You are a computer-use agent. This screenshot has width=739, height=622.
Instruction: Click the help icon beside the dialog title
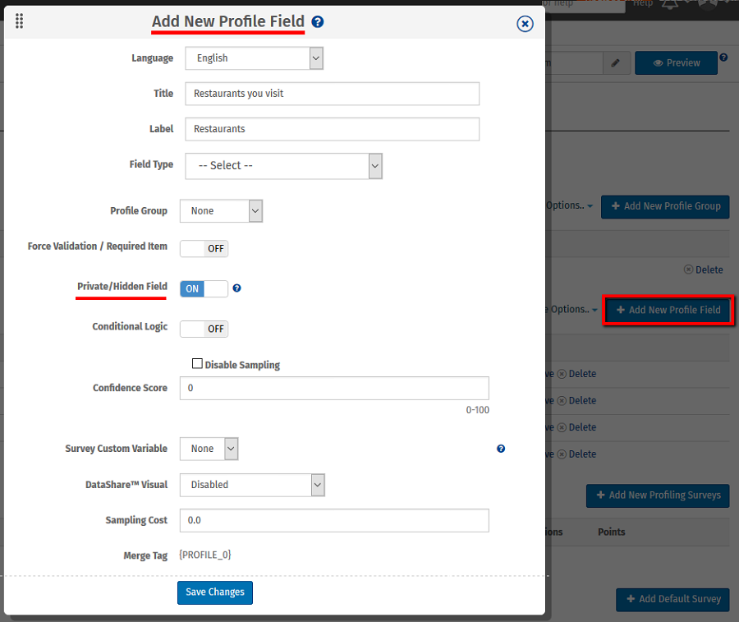(x=318, y=22)
